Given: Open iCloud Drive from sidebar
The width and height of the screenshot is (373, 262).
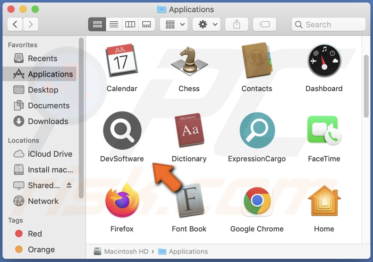Looking at the screenshot, I should [50, 154].
